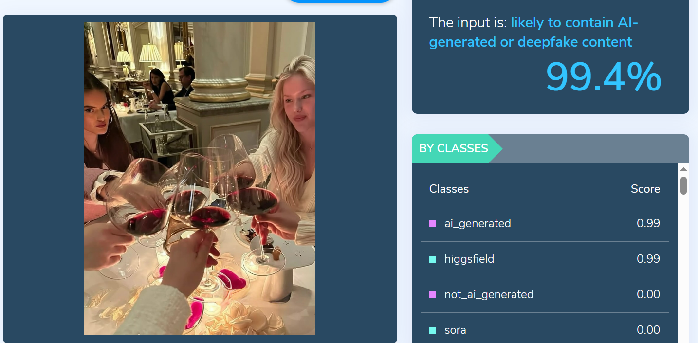Click the blue button above the image
This screenshot has height=343, width=698.
pos(339,1)
